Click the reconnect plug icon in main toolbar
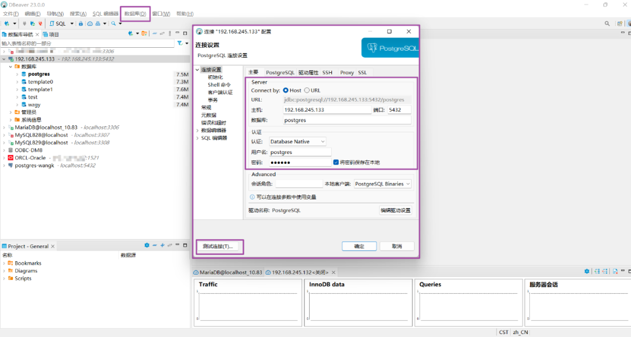This screenshot has height=337, width=631. [x=32, y=24]
